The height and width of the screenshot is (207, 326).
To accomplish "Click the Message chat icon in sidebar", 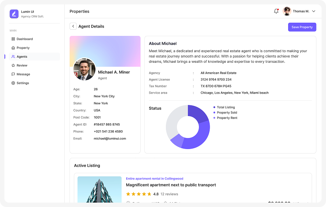I will pyautogui.click(x=13, y=74).
